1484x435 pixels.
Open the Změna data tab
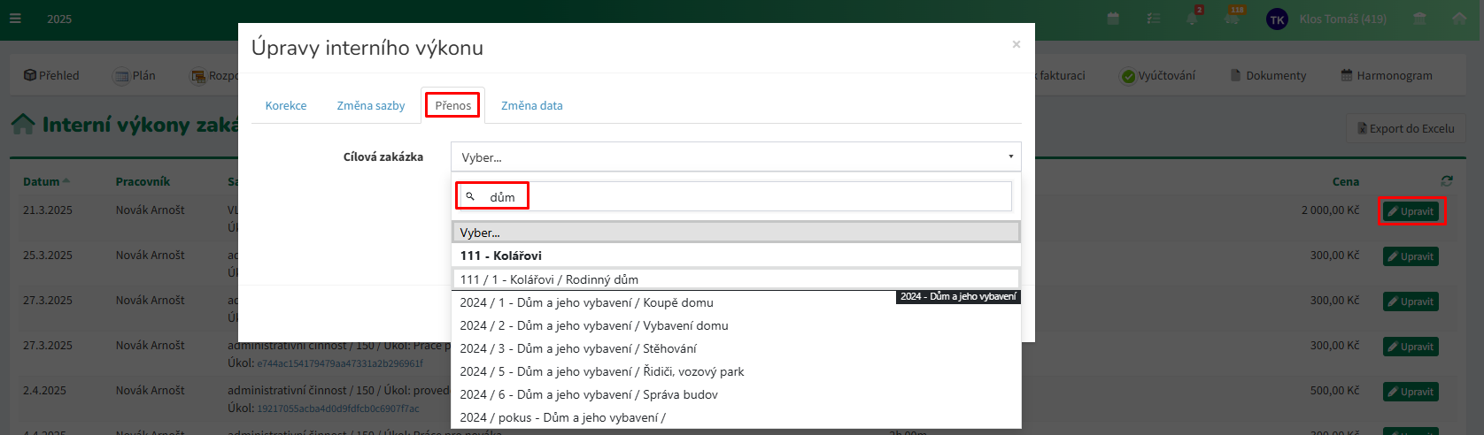point(531,105)
